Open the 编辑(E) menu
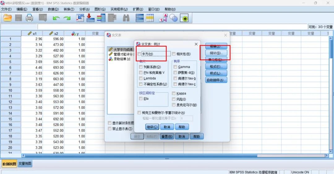 tap(22, 9)
